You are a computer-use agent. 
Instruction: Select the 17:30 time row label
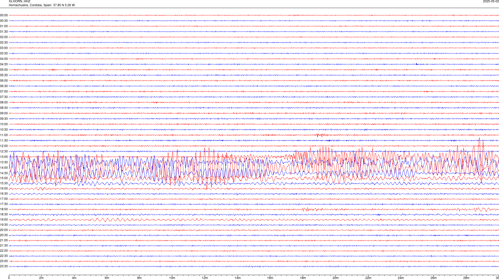tap(4, 204)
